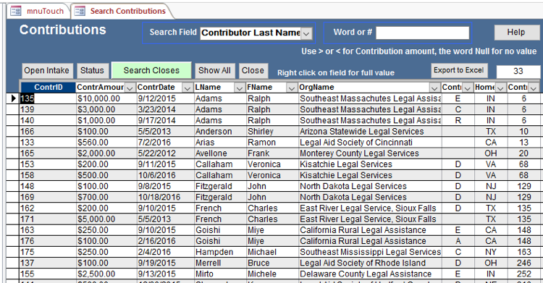Image resolution: width=543 pixels, height=283 pixels.
Task: Click first name Michele
Action: point(271,274)
